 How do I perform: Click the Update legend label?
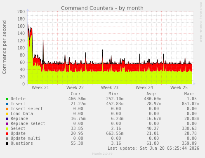coord(18,133)
